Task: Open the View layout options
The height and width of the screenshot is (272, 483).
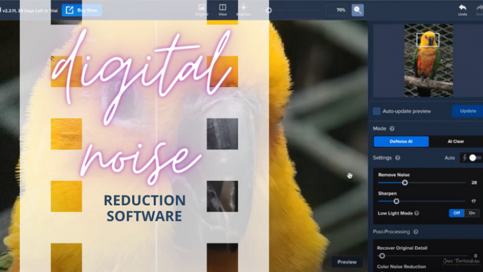Action: tap(222, 10)
